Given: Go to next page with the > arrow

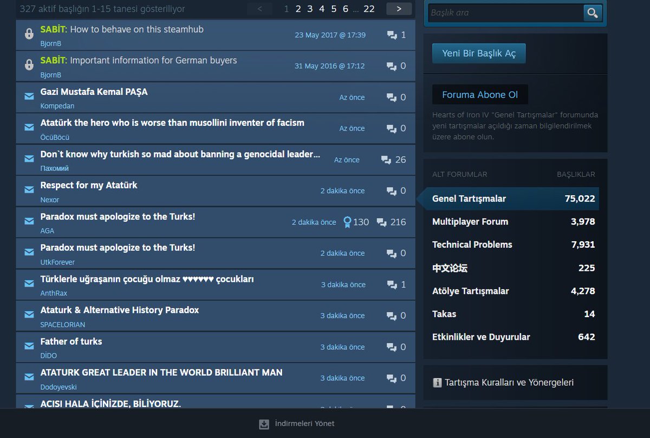Looking at the screenshot, I should [399, 9].
